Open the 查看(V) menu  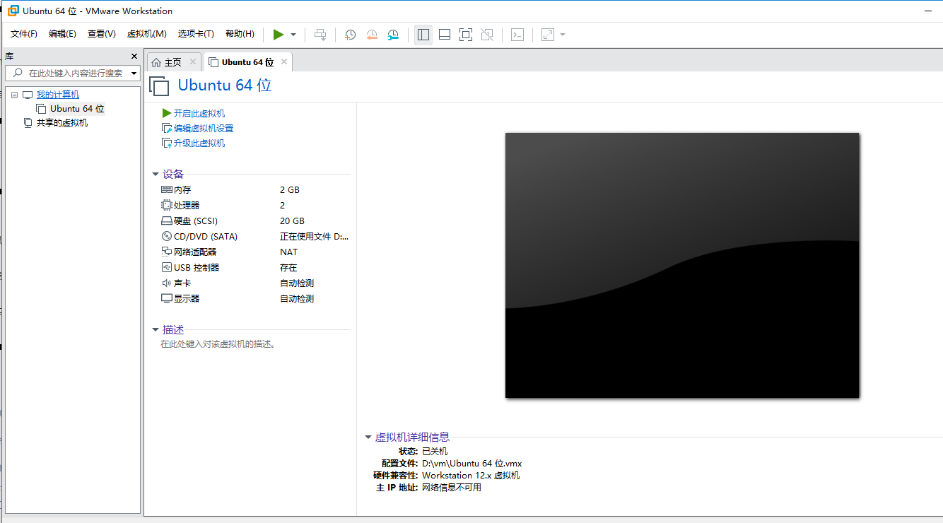coord(101,34)
